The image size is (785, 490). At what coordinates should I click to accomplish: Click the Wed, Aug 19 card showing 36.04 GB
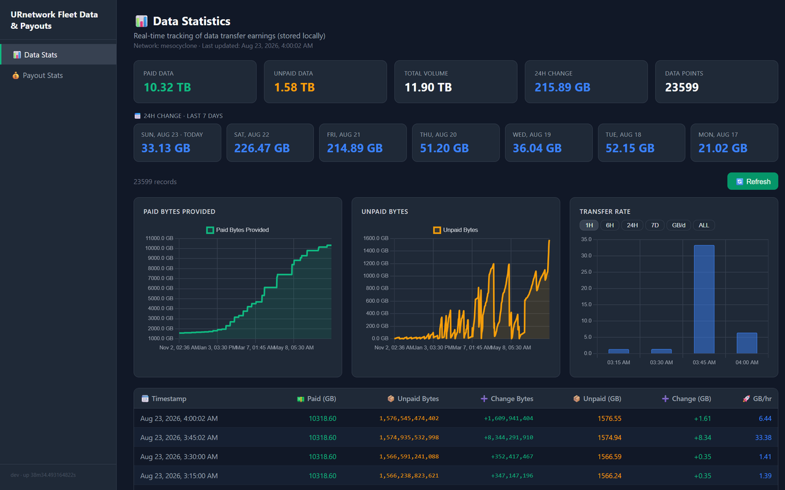point(548,142)
